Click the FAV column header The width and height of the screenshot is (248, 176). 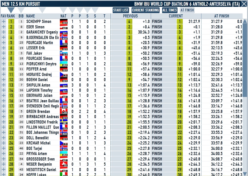(x=3, y=16)
